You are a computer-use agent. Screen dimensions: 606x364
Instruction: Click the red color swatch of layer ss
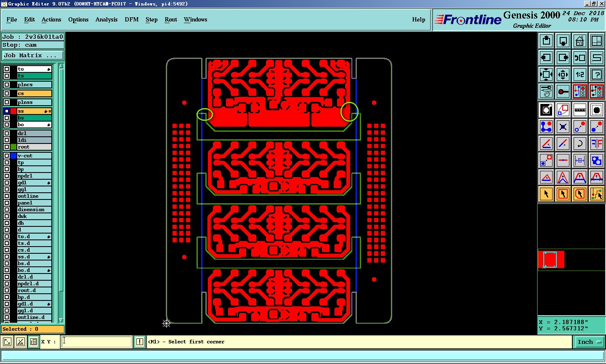[x=13, y=111]
